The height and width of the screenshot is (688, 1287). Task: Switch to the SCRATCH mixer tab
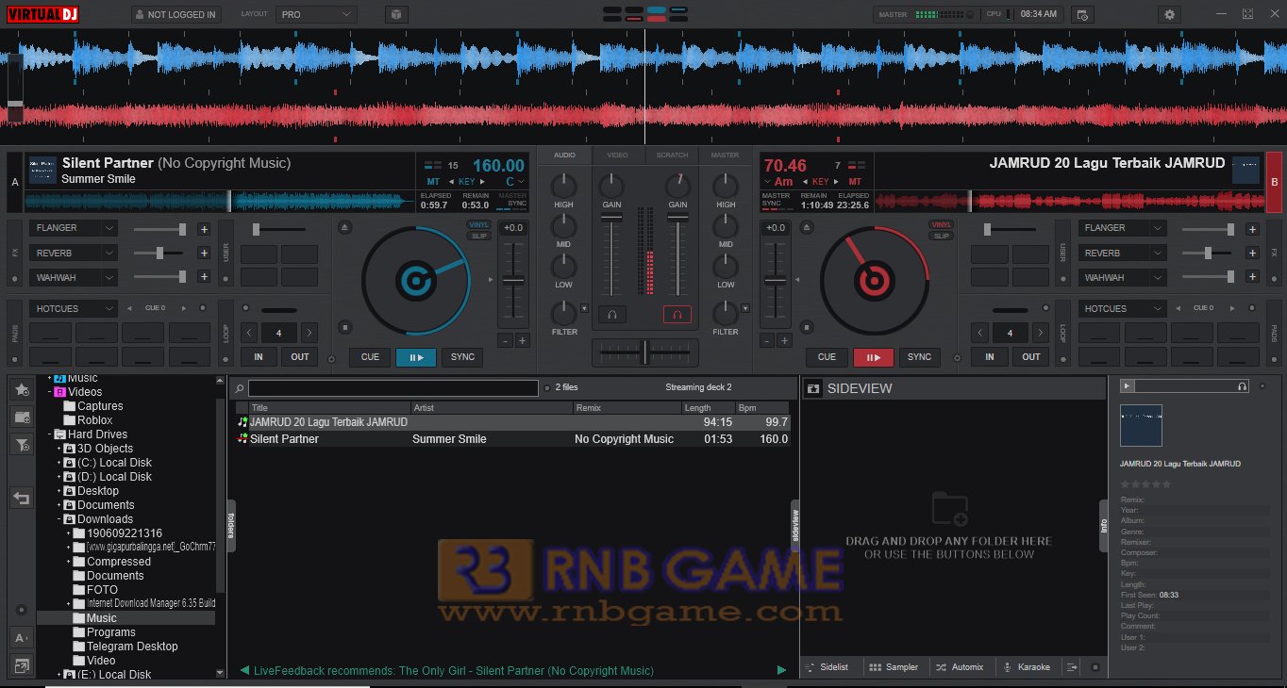(x=672, y=155)
